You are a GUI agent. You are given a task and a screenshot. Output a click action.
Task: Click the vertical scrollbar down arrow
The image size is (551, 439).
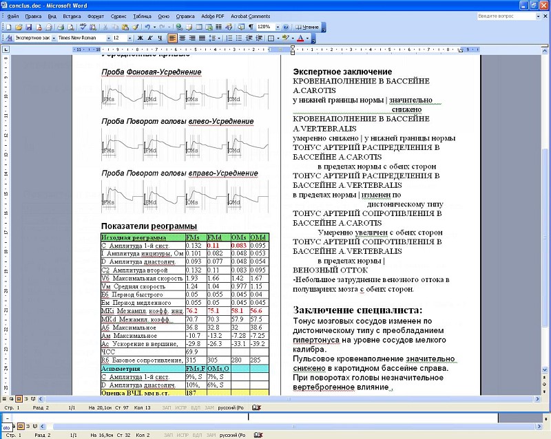[545, 370]
